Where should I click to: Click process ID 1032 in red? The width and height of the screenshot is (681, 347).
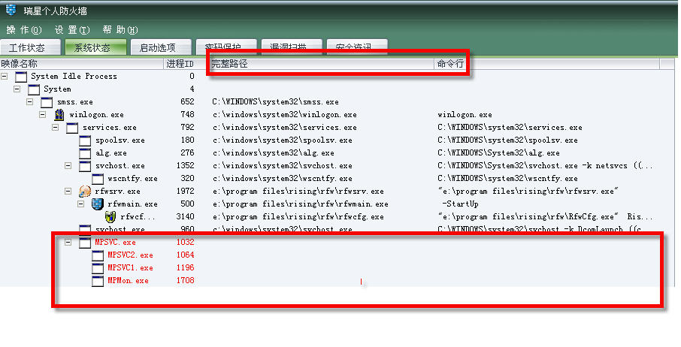tap(185, 242)
